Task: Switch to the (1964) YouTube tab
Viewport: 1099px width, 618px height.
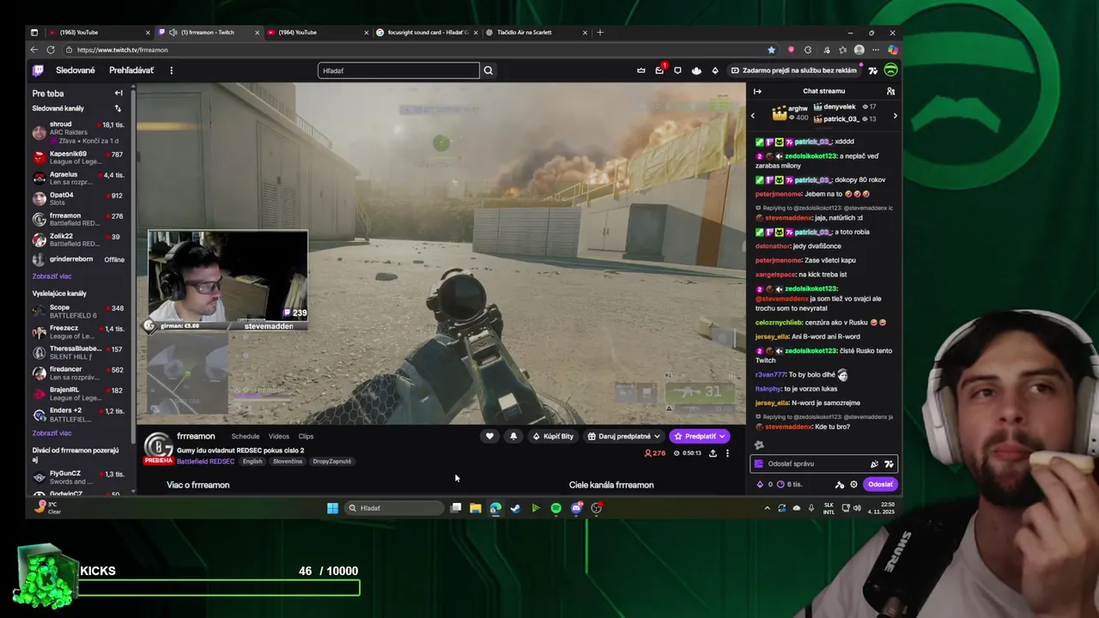Action: click(x=318, y=33)
